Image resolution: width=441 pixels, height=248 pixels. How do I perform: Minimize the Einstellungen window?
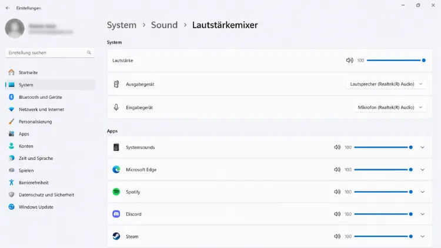(x=403, y=5)
